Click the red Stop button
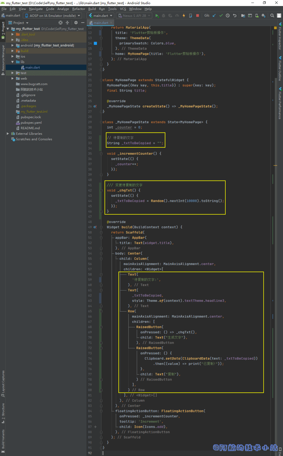283x456 pixels. pyautogui.click(x=197, y=16)
